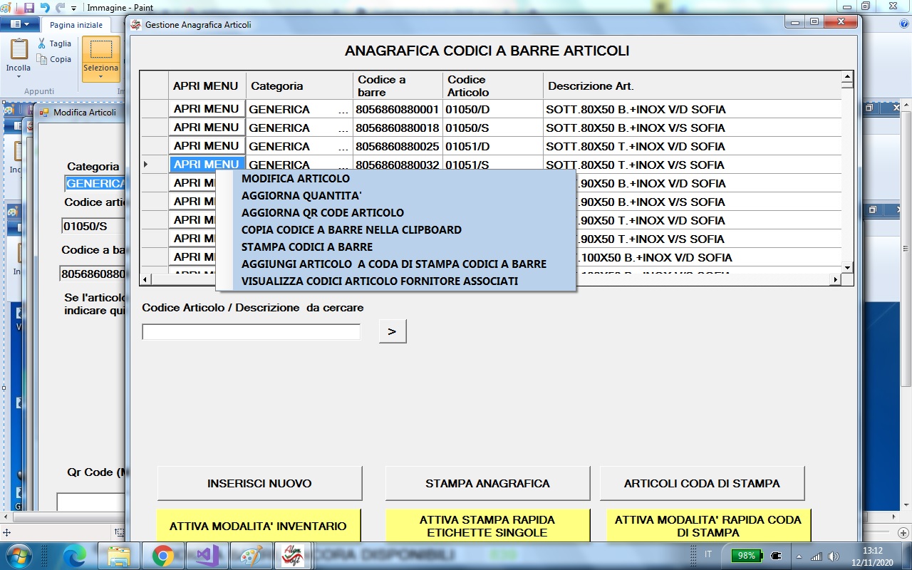Image resolution: width=912 pixels, height=570 pixels.
Task: Open Microsoft Edge from the taskbar
Action: [75, 555]
